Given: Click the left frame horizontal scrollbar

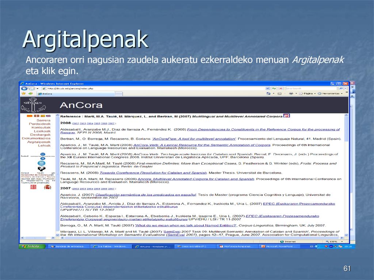Looking at the screenshot, I should pyautogui.click(x=38, y=238).
